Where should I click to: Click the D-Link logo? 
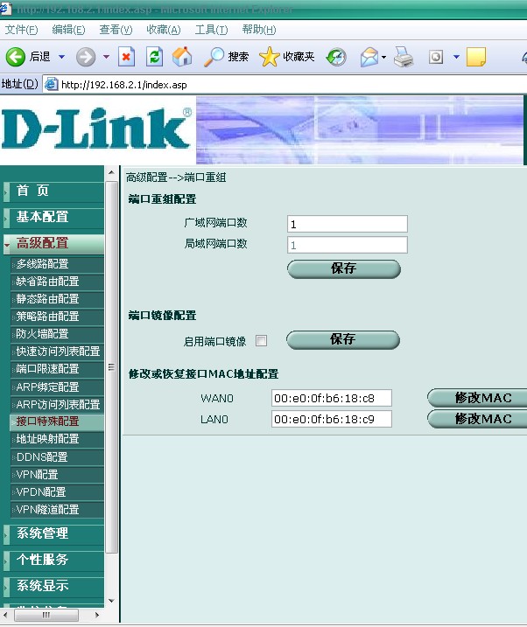point(96,129)
